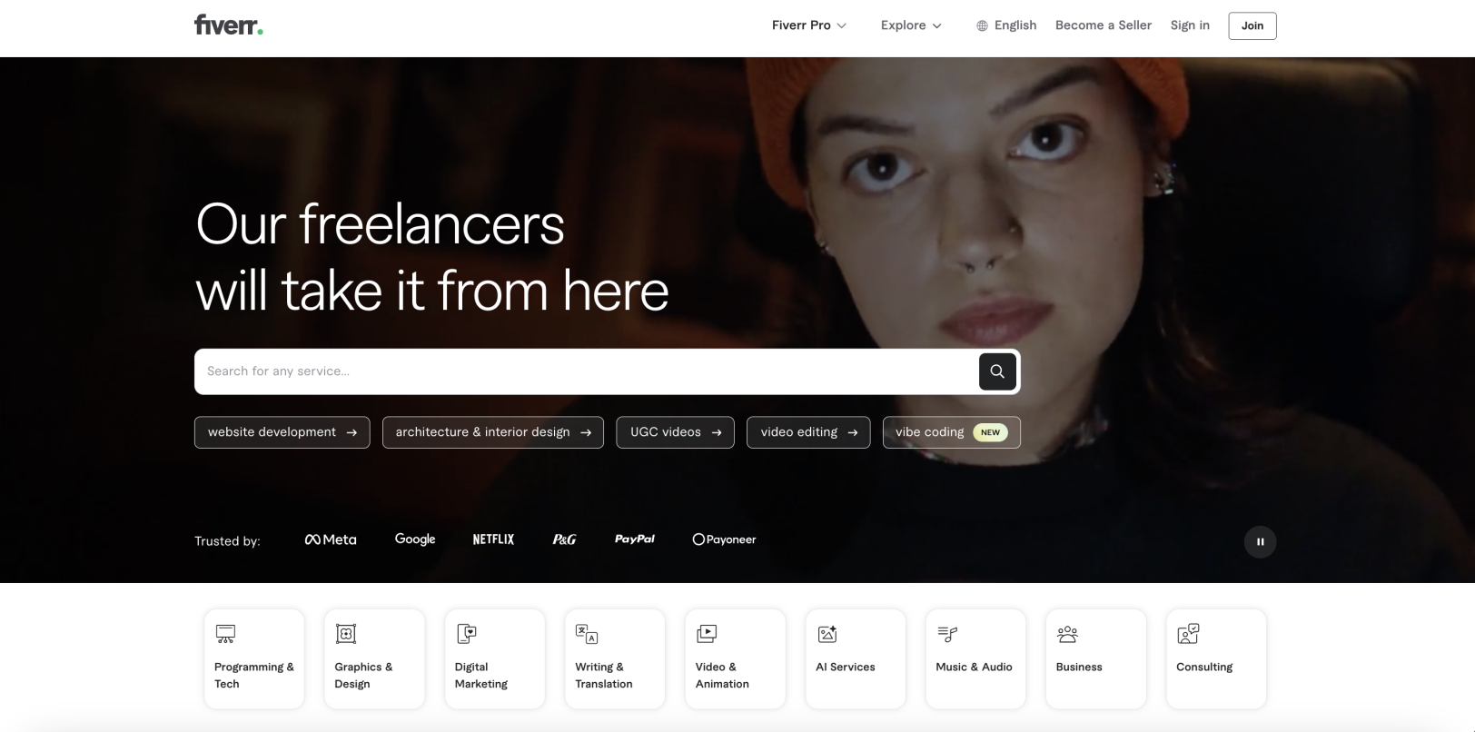
Task: Expand the Explore menu
Action: pyautogui.click(x=911, y=25)
